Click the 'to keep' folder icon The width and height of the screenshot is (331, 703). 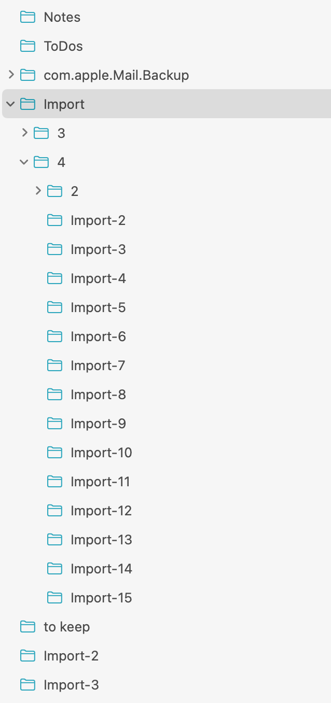pos(27,627)
